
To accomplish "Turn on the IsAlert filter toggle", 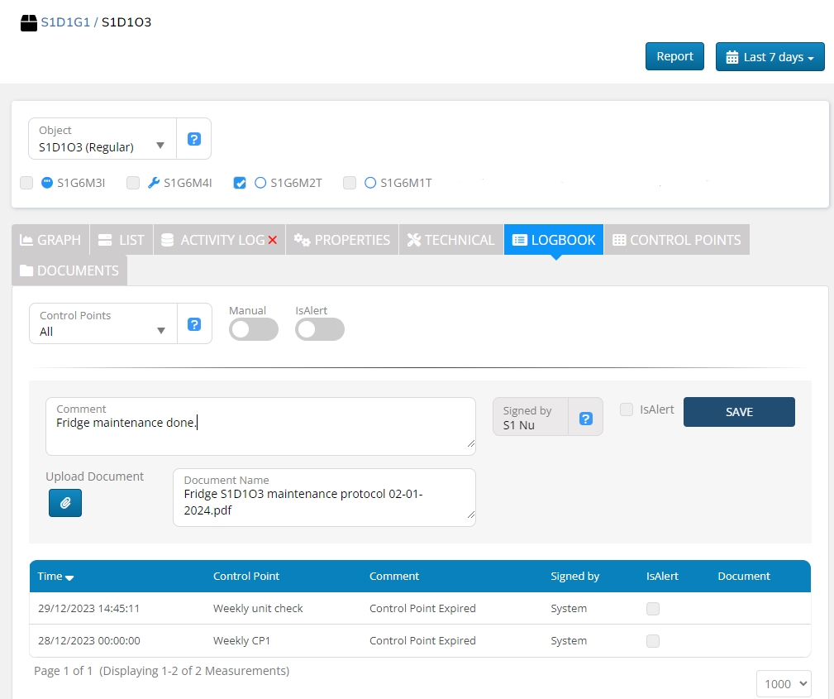I will pyautogui.click(x=320, y=330).
